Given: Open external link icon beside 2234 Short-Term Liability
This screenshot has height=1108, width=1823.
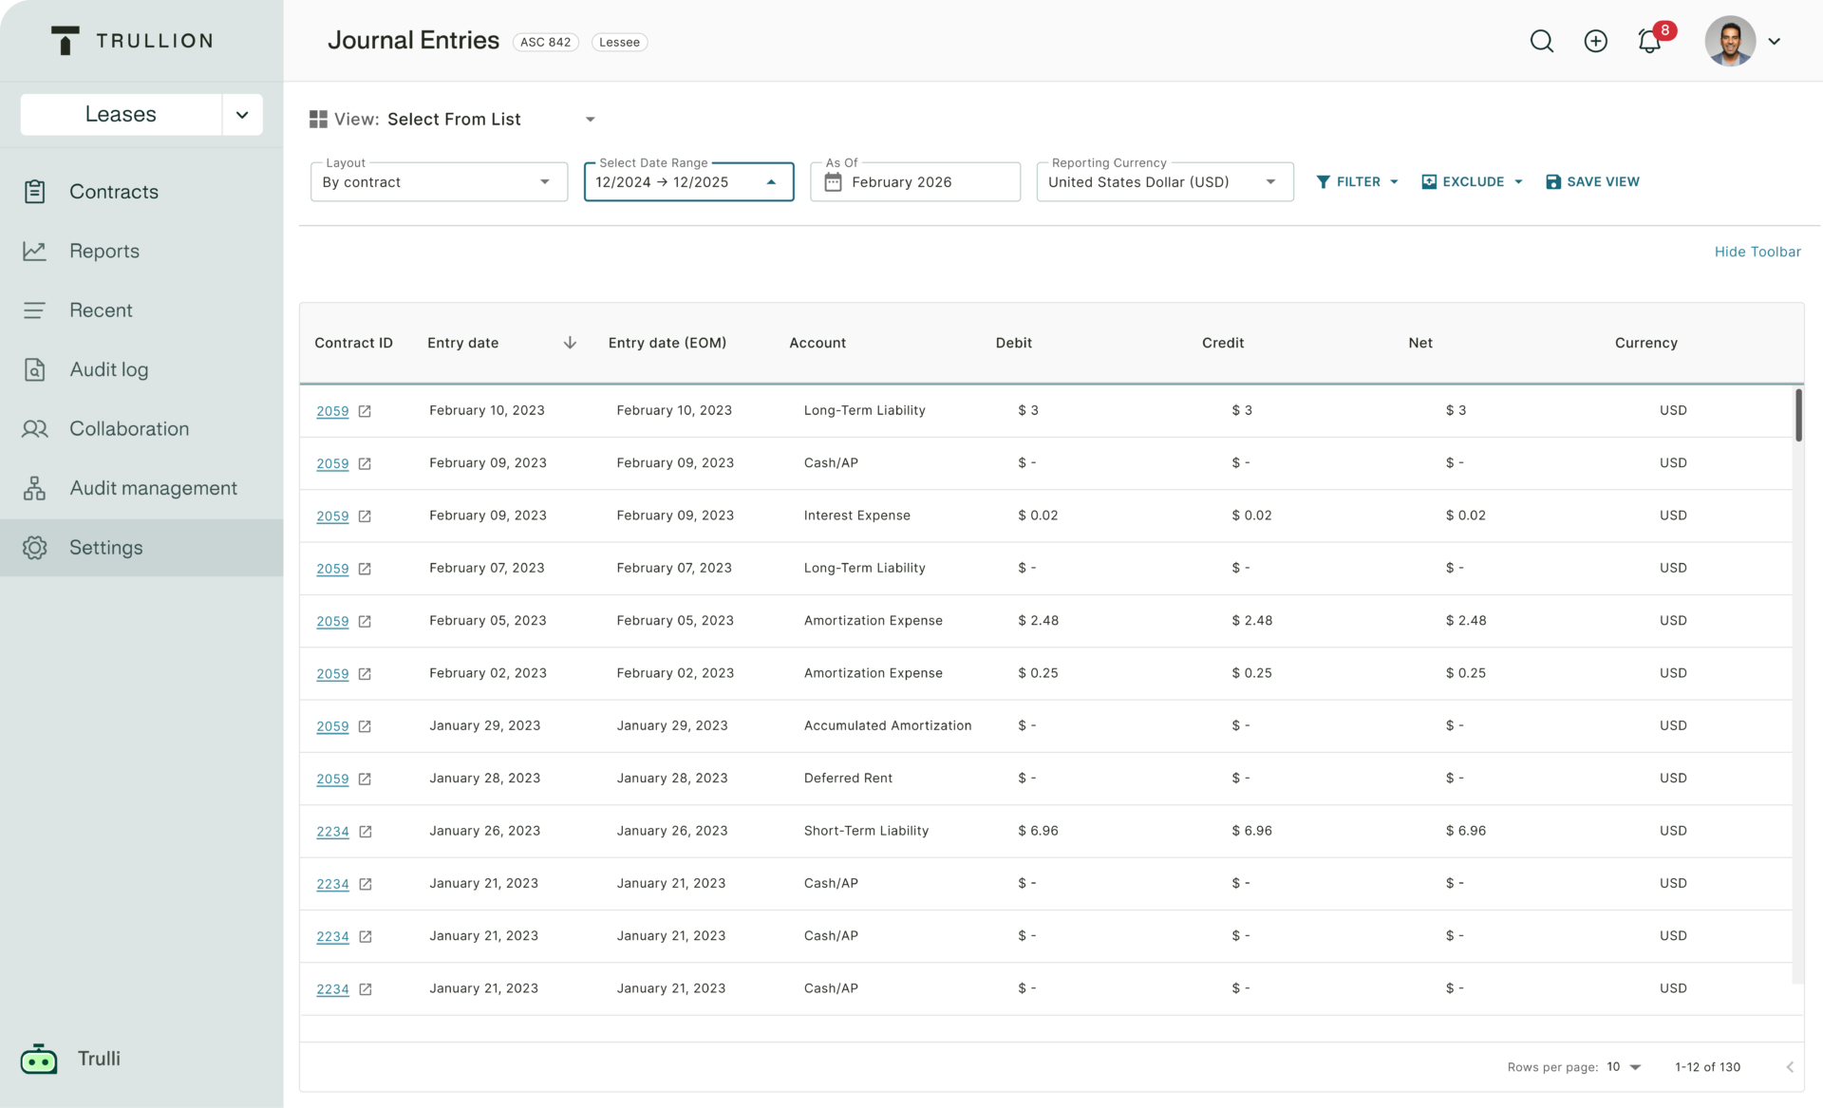Looking at the screenshot, I should [x=366, y=832].
